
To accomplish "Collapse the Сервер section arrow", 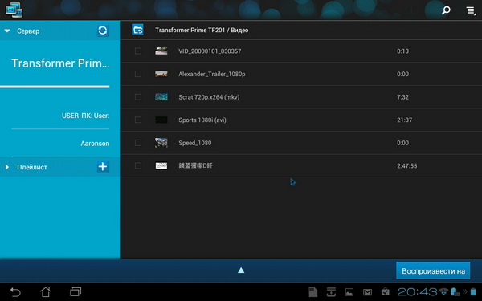I will (7, 31).
